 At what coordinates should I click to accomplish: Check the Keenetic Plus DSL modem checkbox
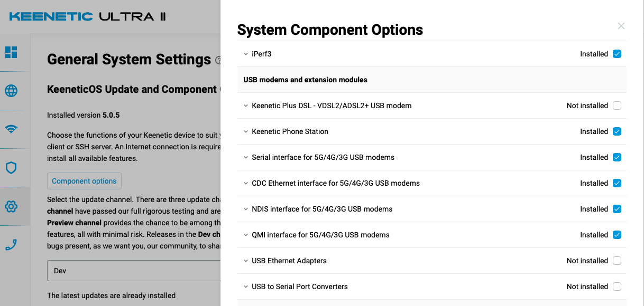[617, 106]
